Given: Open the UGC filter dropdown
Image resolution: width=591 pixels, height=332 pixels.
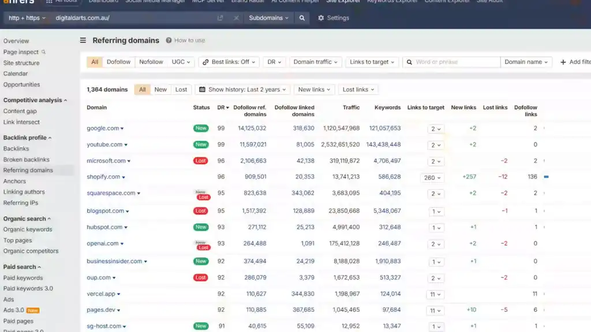Looking at the screenshot, I should (181, 62).
